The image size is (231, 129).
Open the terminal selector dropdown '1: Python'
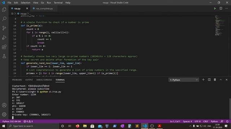184,80
